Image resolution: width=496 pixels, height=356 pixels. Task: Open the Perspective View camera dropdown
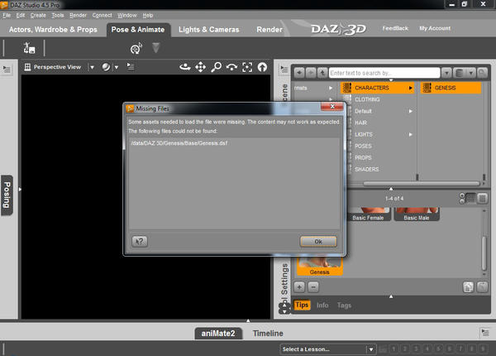(x=92, y=67)
